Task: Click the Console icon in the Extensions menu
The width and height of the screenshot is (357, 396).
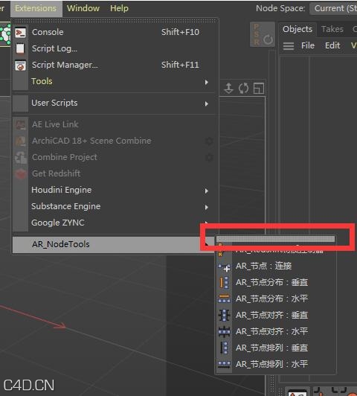Action: point(20,33)
